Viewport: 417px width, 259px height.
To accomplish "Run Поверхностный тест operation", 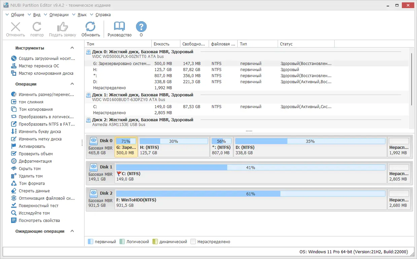I will click(x=35, y=206).
